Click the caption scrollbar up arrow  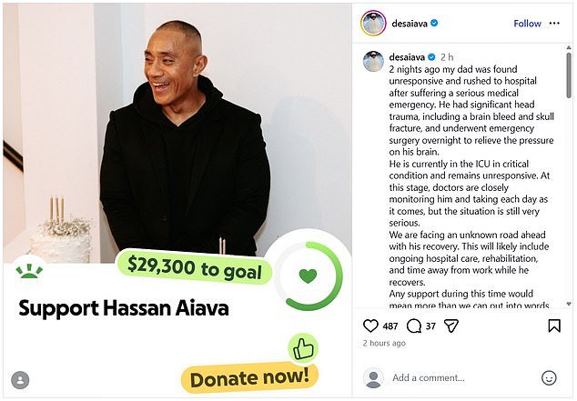coord(569,47)
